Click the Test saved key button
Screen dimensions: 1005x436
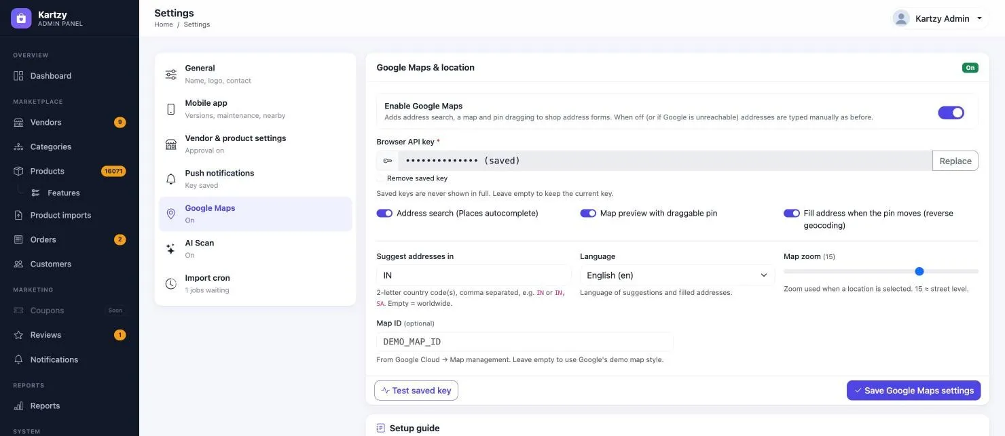pyautogui.click(x=416, y=391)
